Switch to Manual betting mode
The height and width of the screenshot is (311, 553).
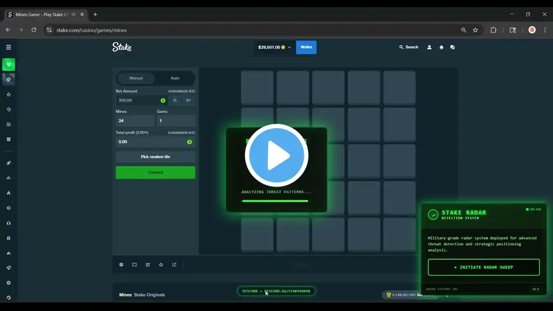pyautogui.click(x=136, y=78)
